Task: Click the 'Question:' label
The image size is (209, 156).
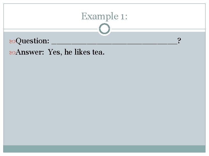Action: (x=33, y=41)
